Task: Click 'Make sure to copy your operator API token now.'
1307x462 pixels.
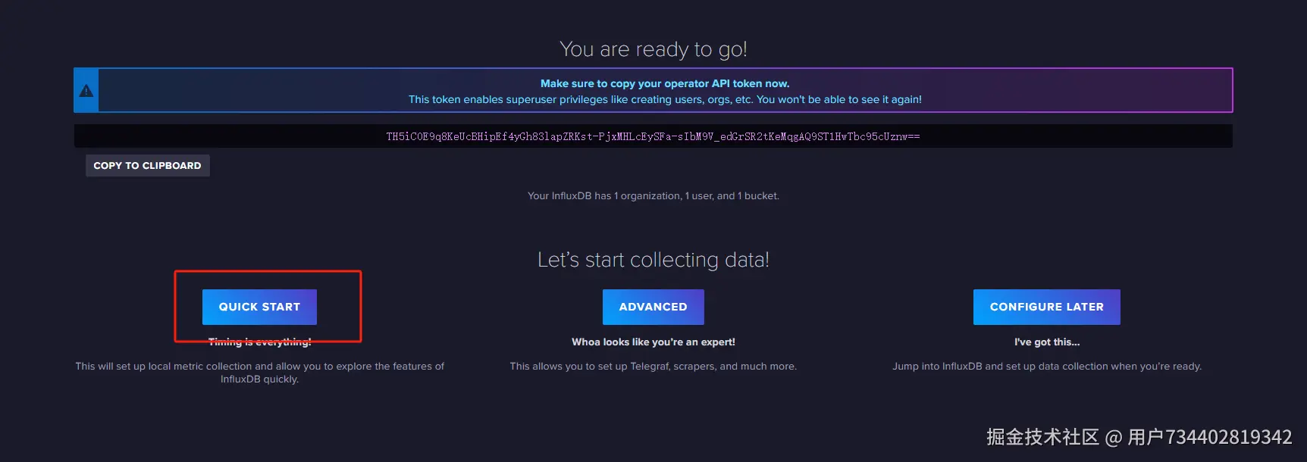Action: click(665, 83)
